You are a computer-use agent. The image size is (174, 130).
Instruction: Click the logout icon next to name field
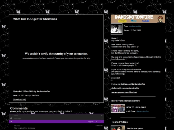pos(101,116)
